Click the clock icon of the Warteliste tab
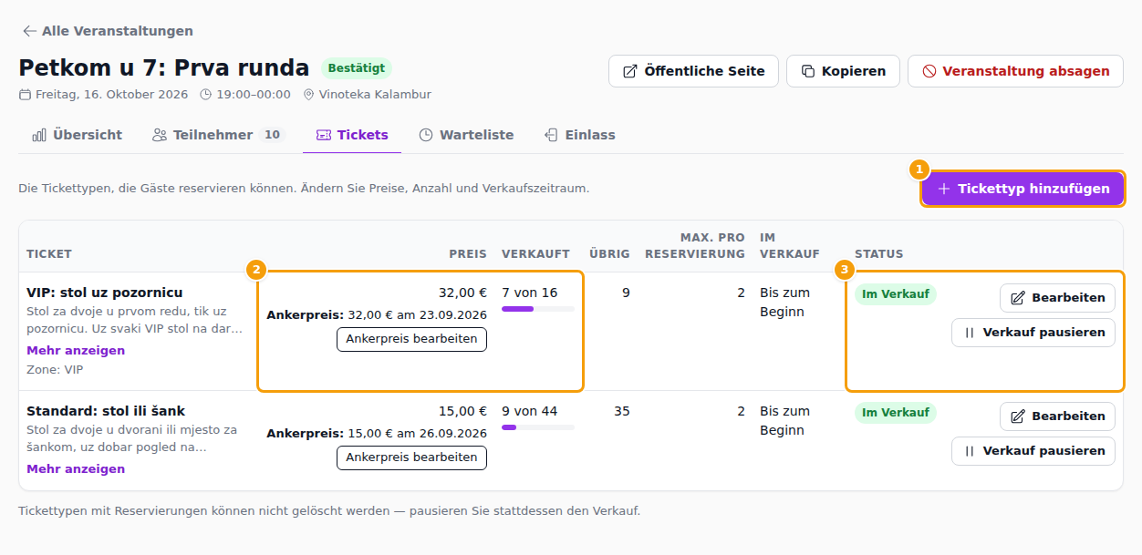 426,135
